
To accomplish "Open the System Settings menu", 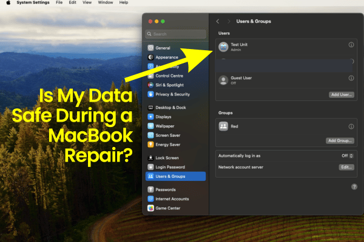I will pyautogui.click(x=33, y=2).
